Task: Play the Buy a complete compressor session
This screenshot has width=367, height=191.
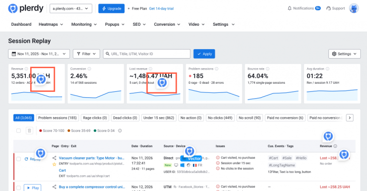Action: tap(32, 188)
